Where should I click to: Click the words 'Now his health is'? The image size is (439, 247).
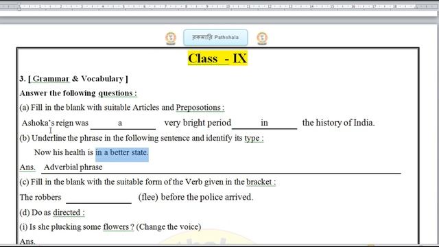coord(64,152)
